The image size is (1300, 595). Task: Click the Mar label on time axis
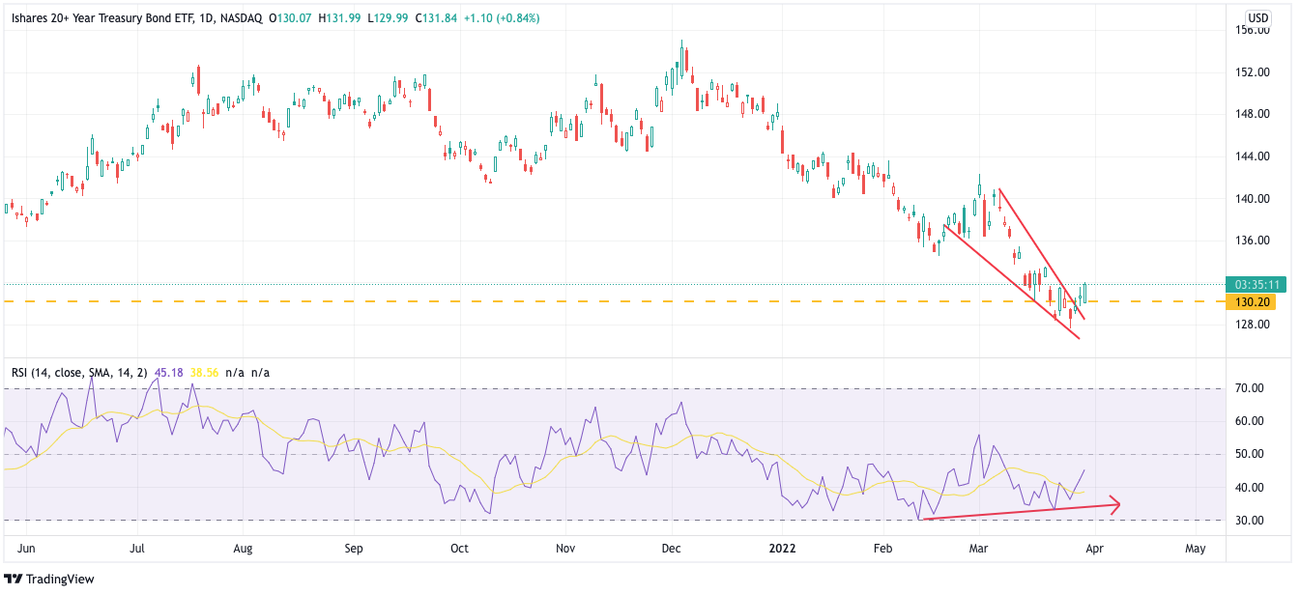click(x=979, y=549)
